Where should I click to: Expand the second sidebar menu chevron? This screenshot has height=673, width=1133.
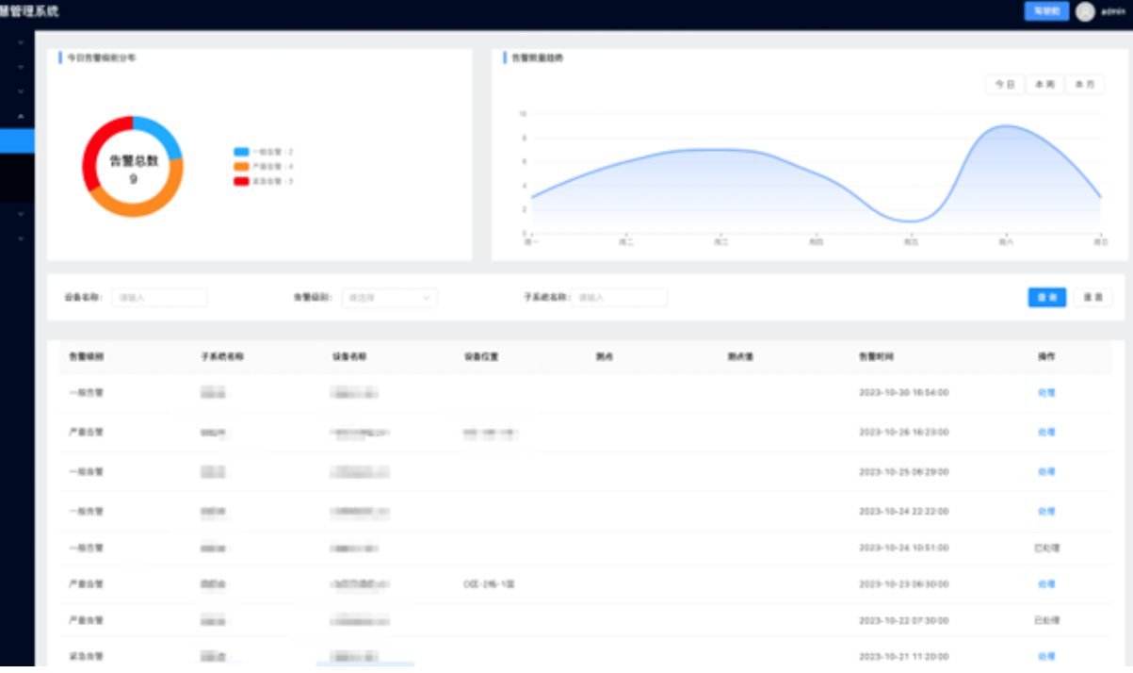[x=21, y=68]
